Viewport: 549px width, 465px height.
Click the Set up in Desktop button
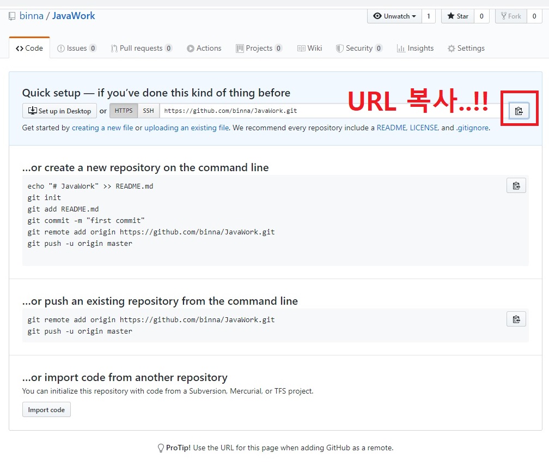(59, 111)
